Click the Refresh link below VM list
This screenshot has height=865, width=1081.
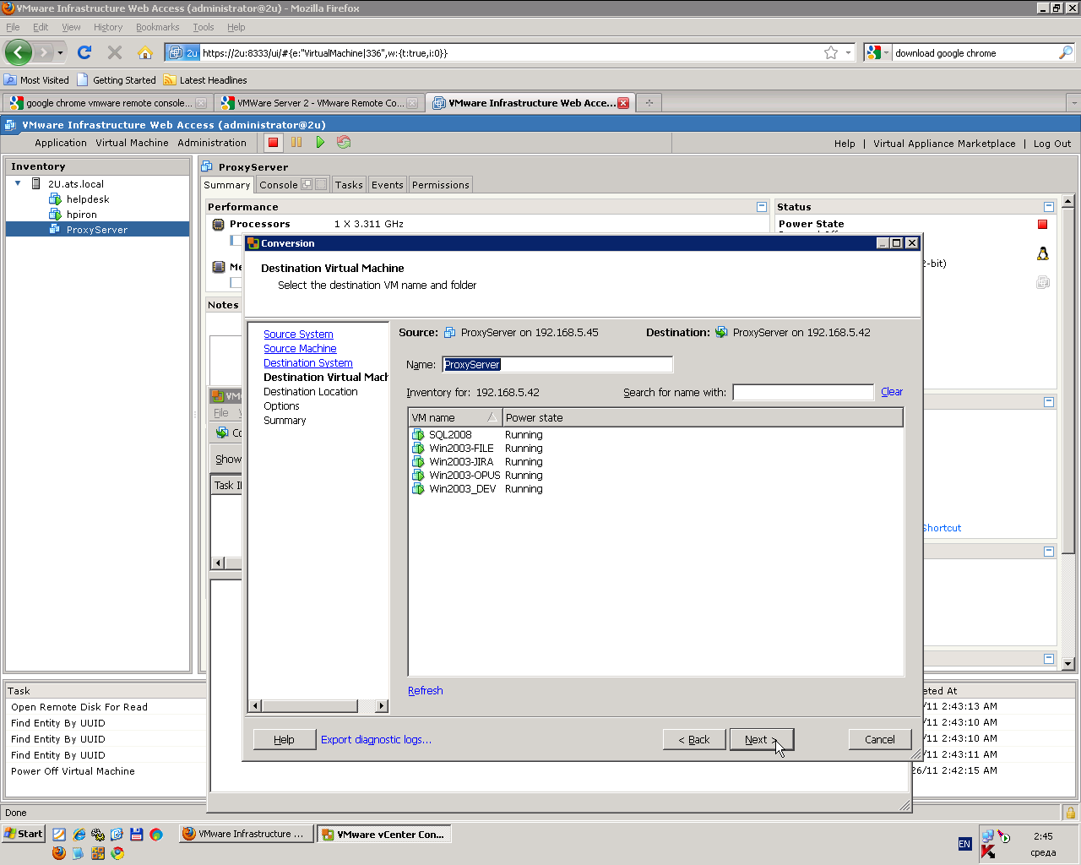(426, 690)
